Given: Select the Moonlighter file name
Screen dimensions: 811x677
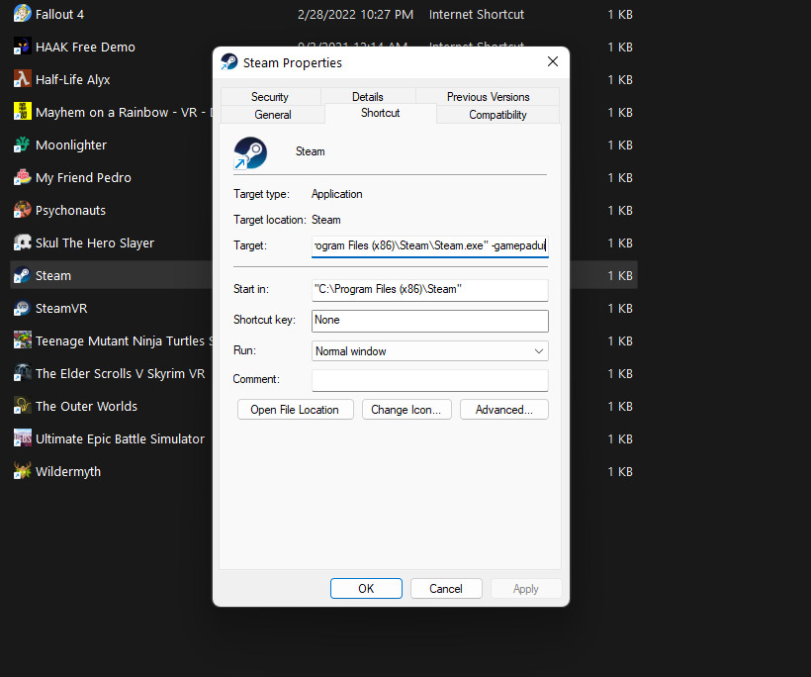Looking at the screenshot, I should coord(71,145).
